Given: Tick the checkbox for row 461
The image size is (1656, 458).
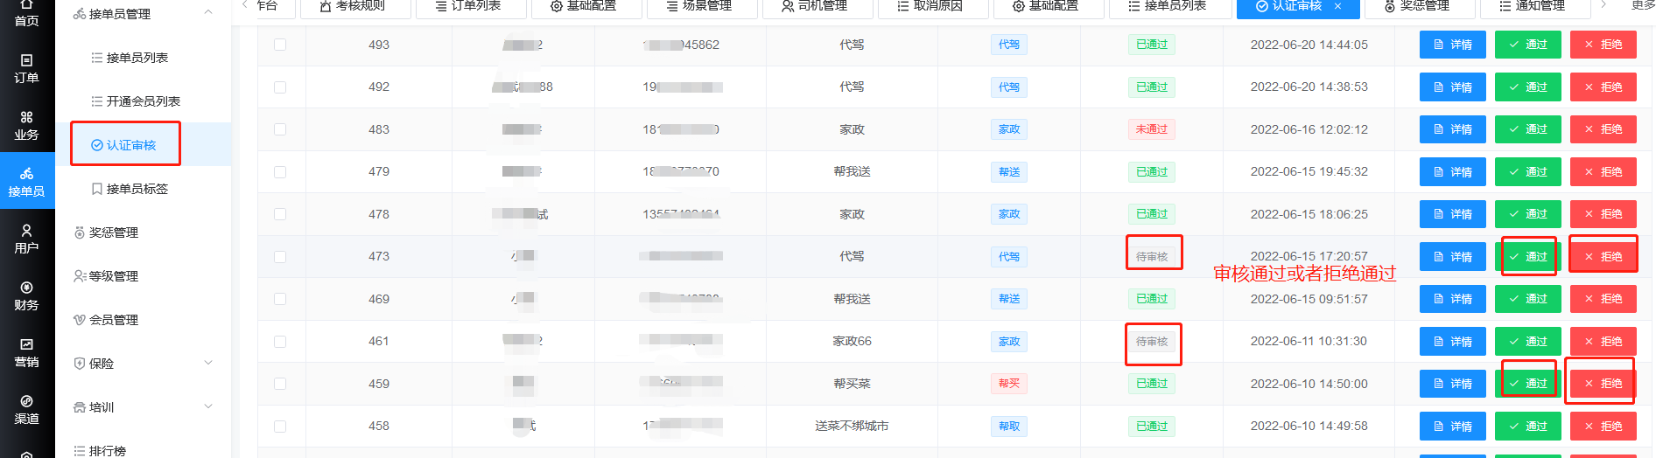Looking at the screenshot, I should pos(280,342).
